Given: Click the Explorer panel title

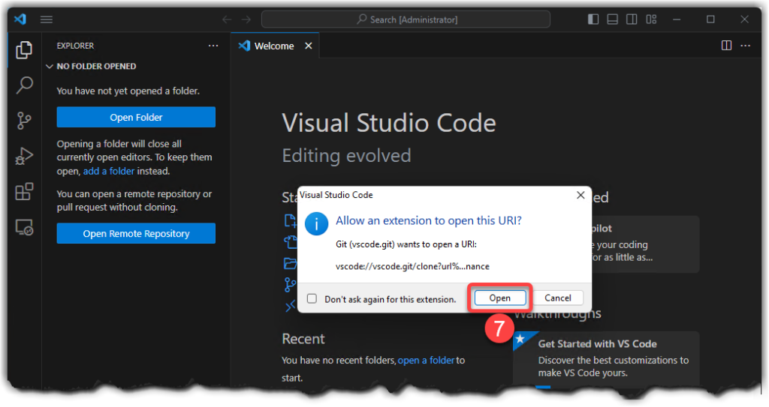Looking at the screenshot, I should [x=75, y=46].
